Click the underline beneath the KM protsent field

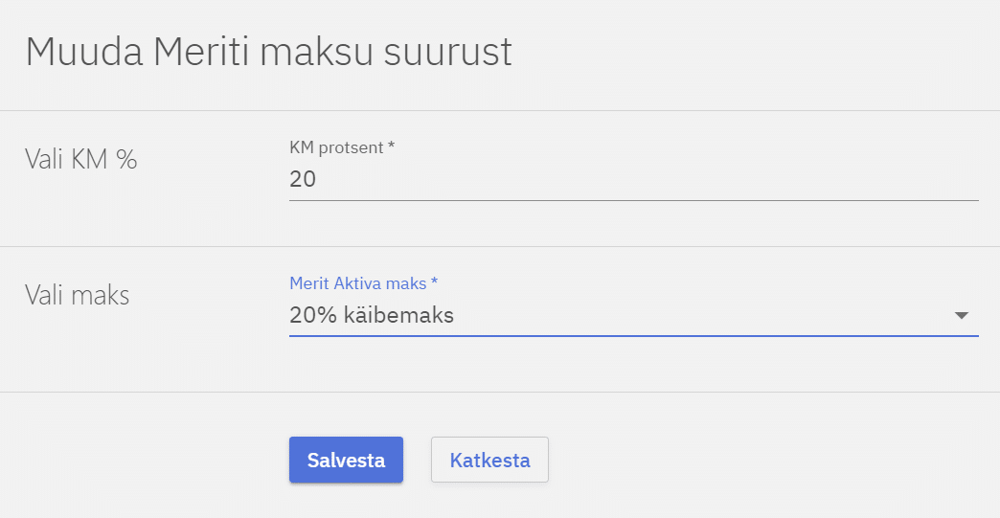click(632, 200)
